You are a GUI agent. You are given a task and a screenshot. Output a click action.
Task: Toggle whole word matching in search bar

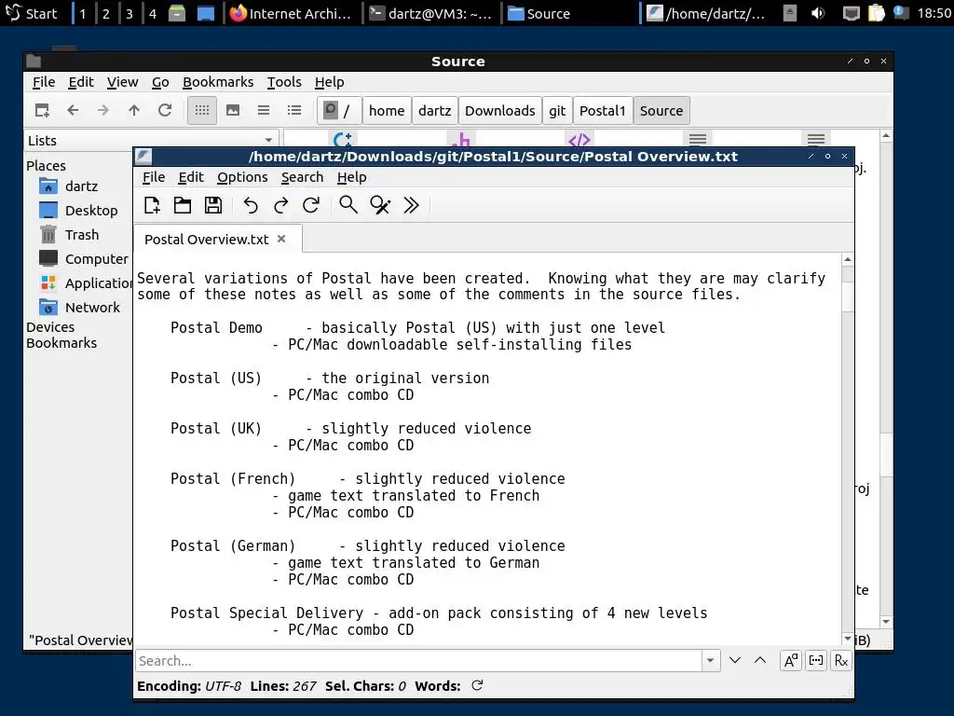(816, 661)
